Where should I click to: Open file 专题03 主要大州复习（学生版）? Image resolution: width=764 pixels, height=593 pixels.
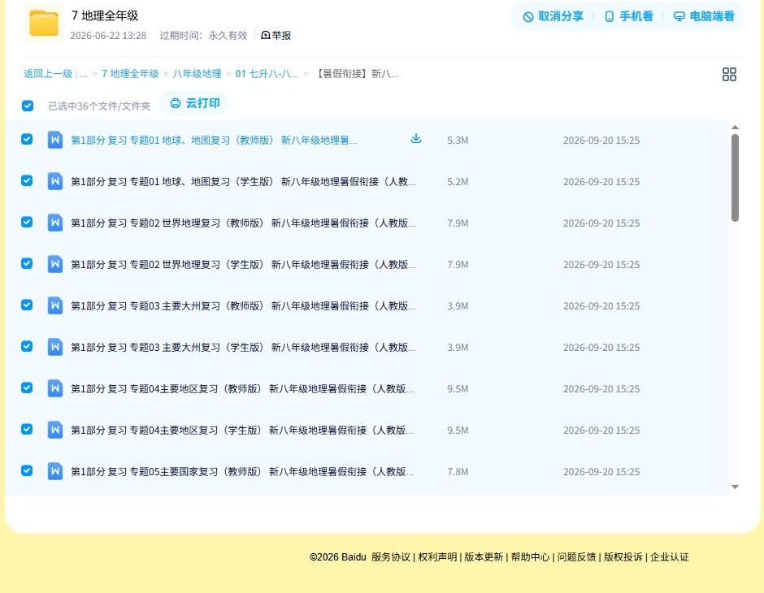[243, 347]
